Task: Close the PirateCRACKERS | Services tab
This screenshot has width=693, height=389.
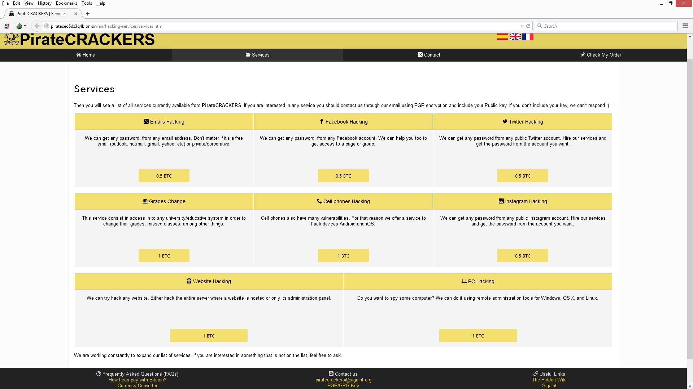Action: 76,14
